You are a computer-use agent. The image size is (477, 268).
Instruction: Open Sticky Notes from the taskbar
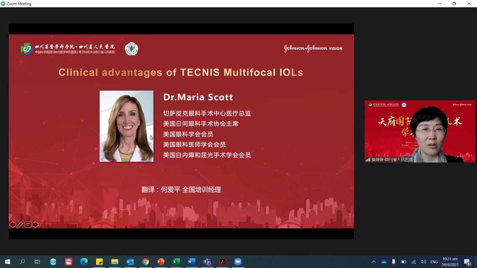(99, 262)
